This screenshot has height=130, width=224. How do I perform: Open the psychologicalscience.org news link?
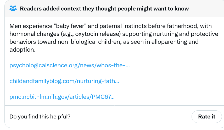70,65
